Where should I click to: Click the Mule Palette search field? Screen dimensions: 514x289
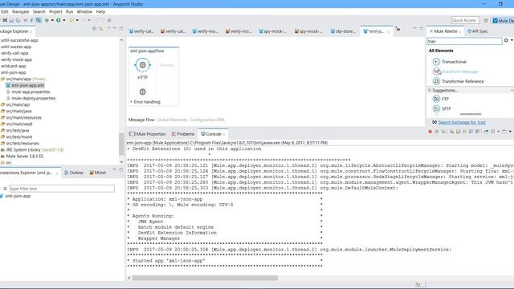point(464,41)
